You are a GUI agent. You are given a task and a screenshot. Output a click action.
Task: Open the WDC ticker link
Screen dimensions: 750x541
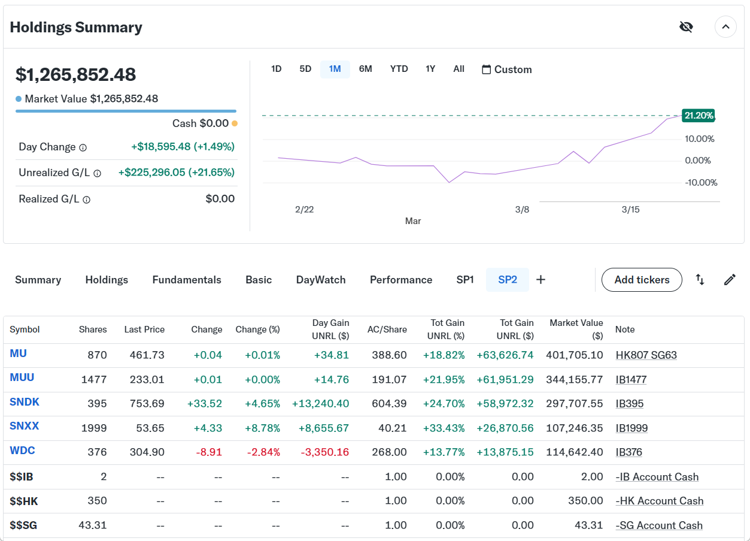pyautogui.click(x=22, y=451)
